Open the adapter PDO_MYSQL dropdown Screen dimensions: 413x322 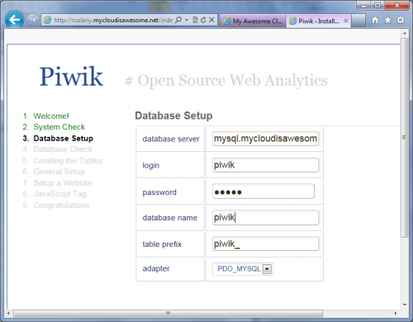tap(243, 269)
